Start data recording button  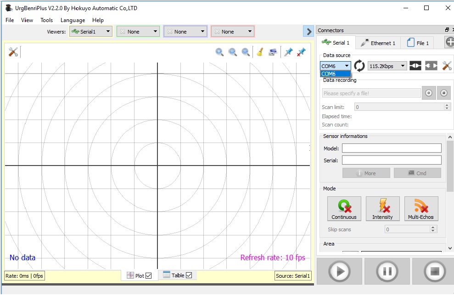[429, 93]
